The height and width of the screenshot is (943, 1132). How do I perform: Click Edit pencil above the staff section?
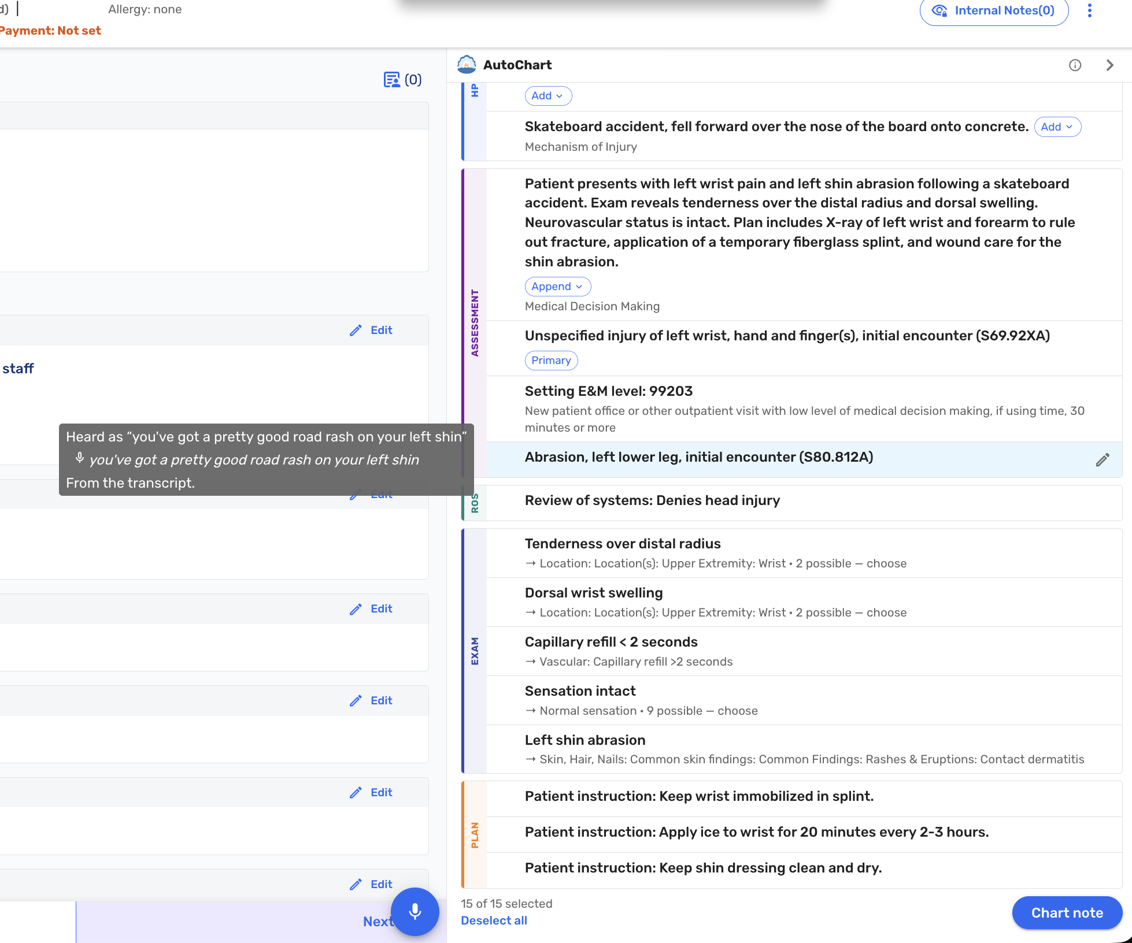[371, 331]
